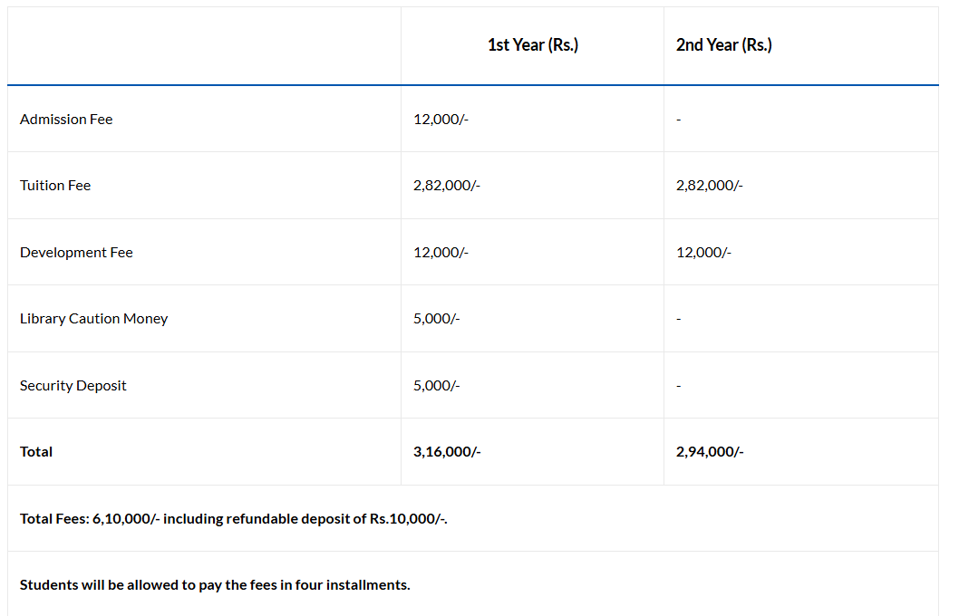Click the 1st Year Security Deposit amount
The image size is (959, 616).
[436, 386]
